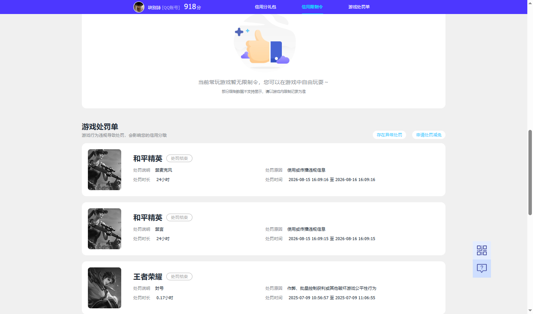
Task: Click the 0.17小时 penalty duration
Action: click(165, 298)
